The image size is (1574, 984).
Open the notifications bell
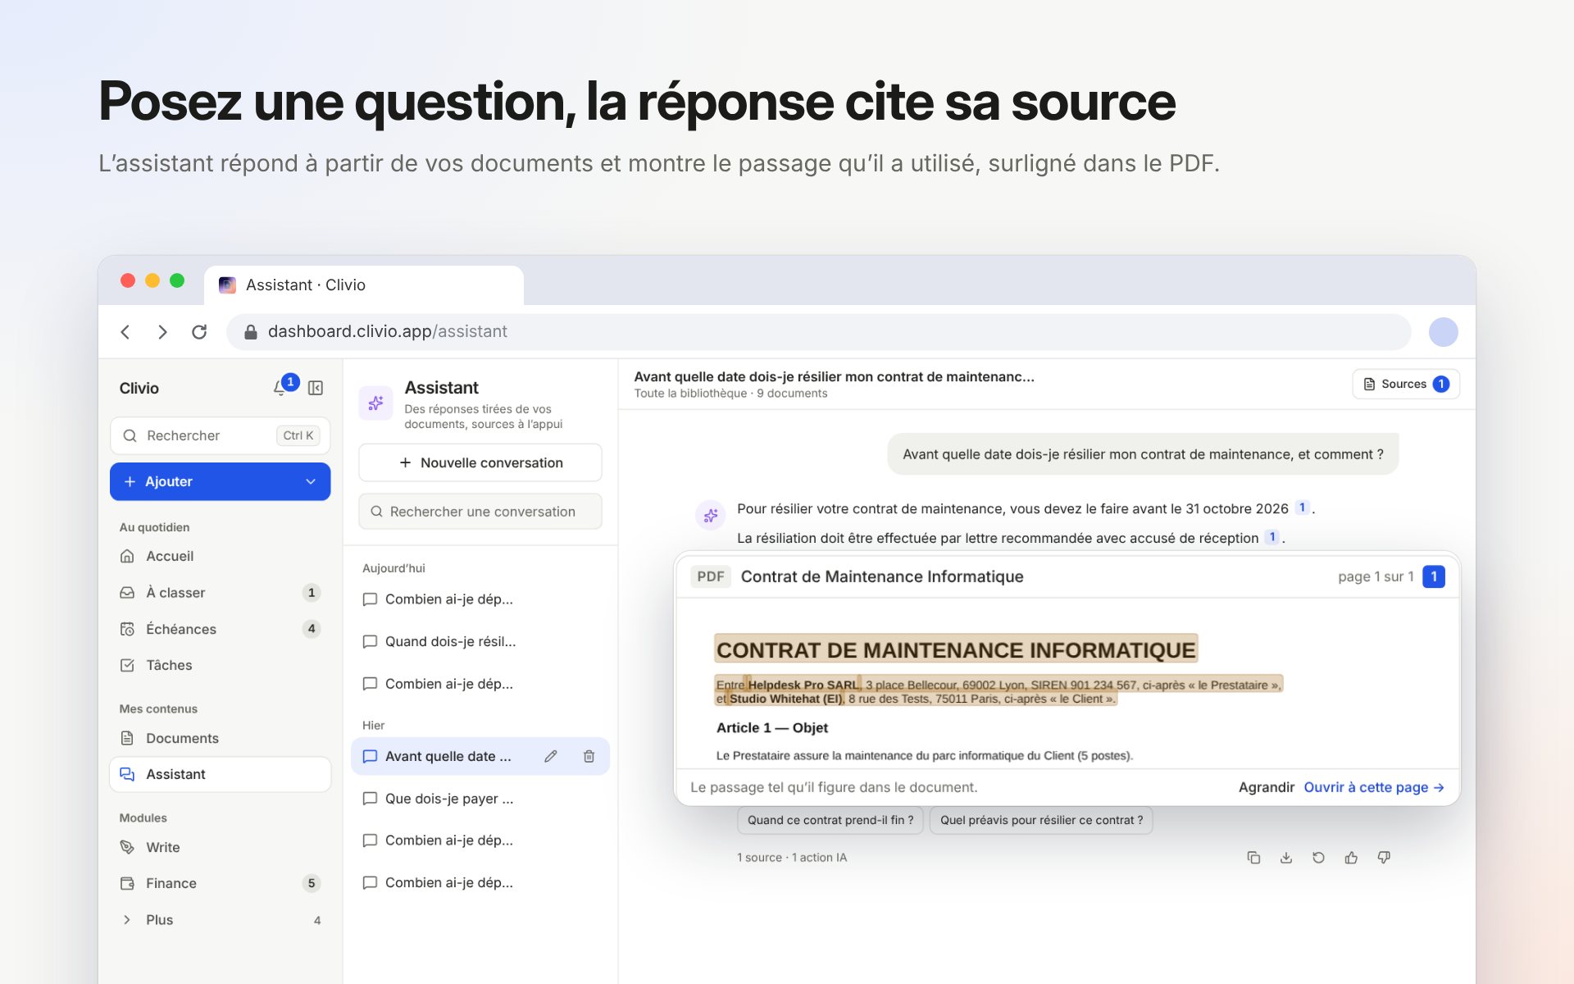pos(280,388)
